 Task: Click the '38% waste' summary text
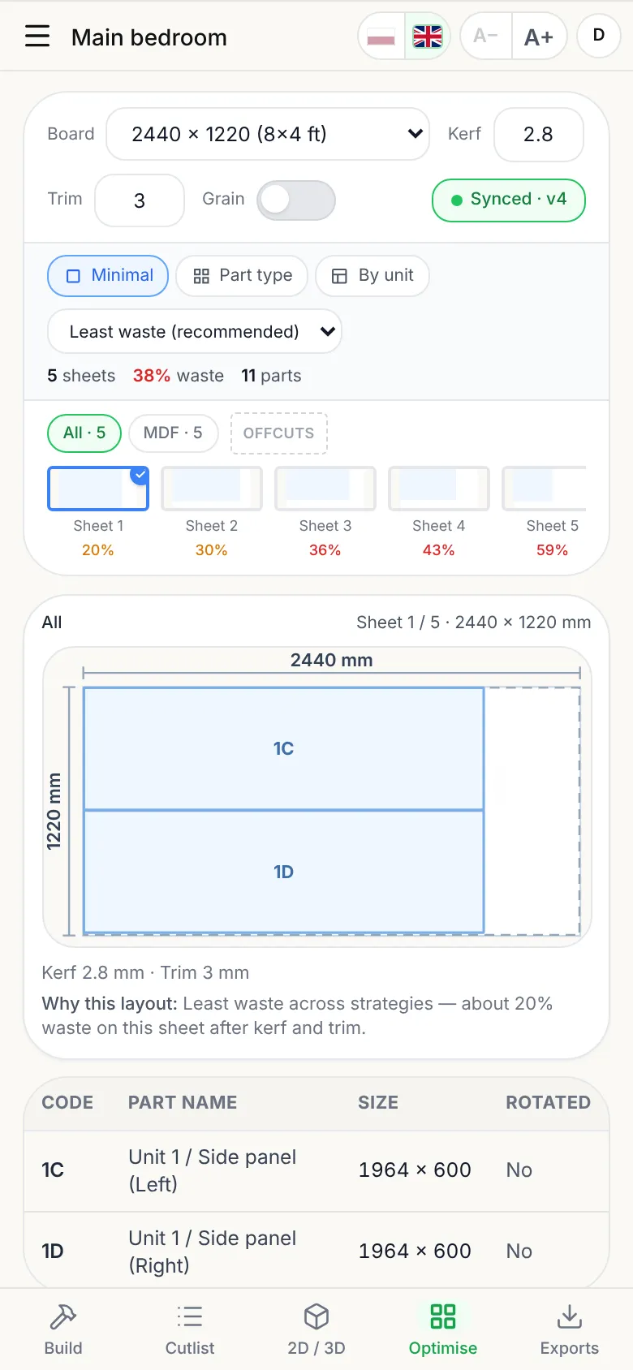pyautogui.click(x=179, y=376)
